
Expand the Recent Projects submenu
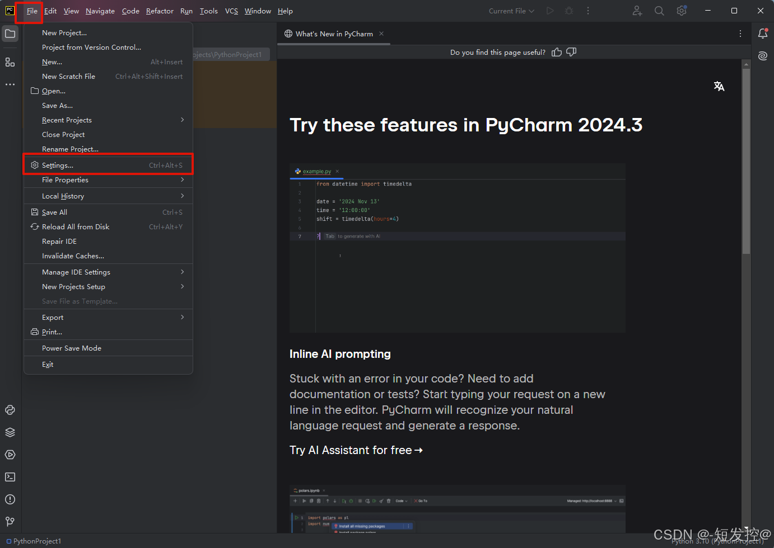[67, 120]
